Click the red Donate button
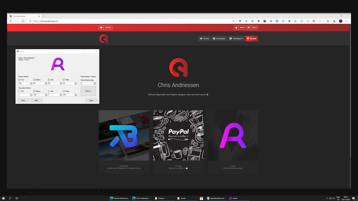 (252, 38)
